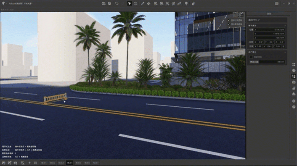Select the fifth viewpoint tab at bottom
This screenshot has height=166, width=297.
(x=78, y=163)
